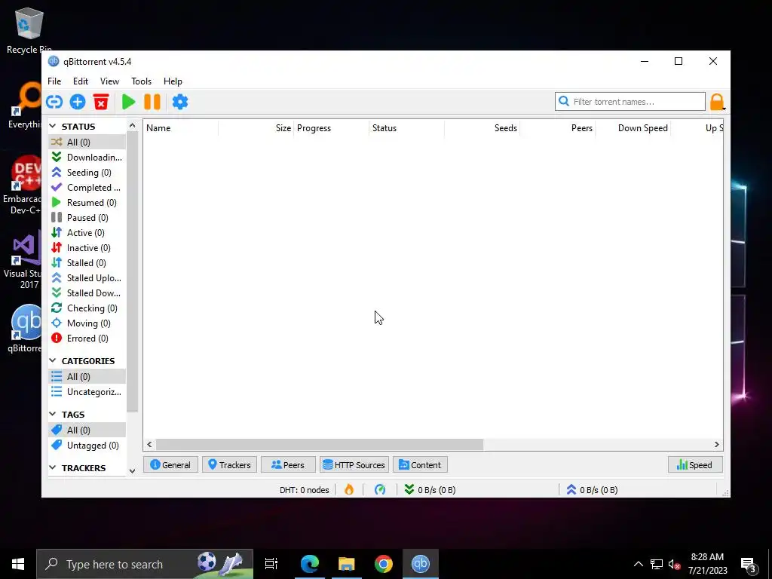Select the Paused (0) filter
772x579 pixels.
(87, 218)
